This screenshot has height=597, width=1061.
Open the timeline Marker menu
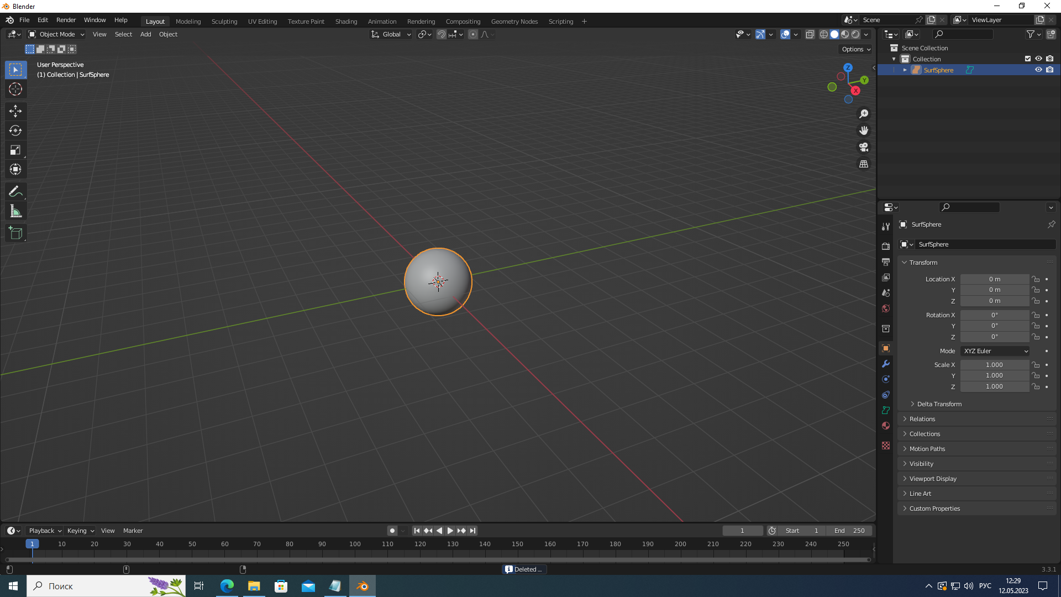coord(133,531)
